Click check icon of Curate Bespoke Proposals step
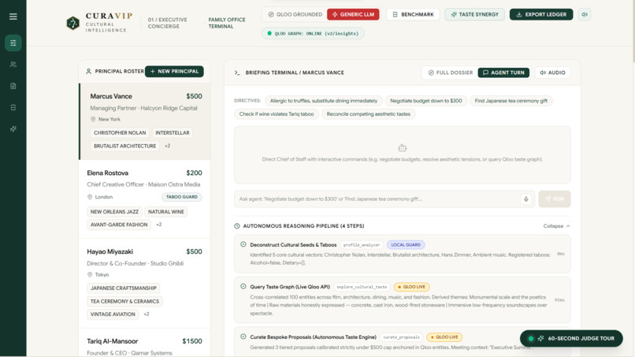 point(243,337)
